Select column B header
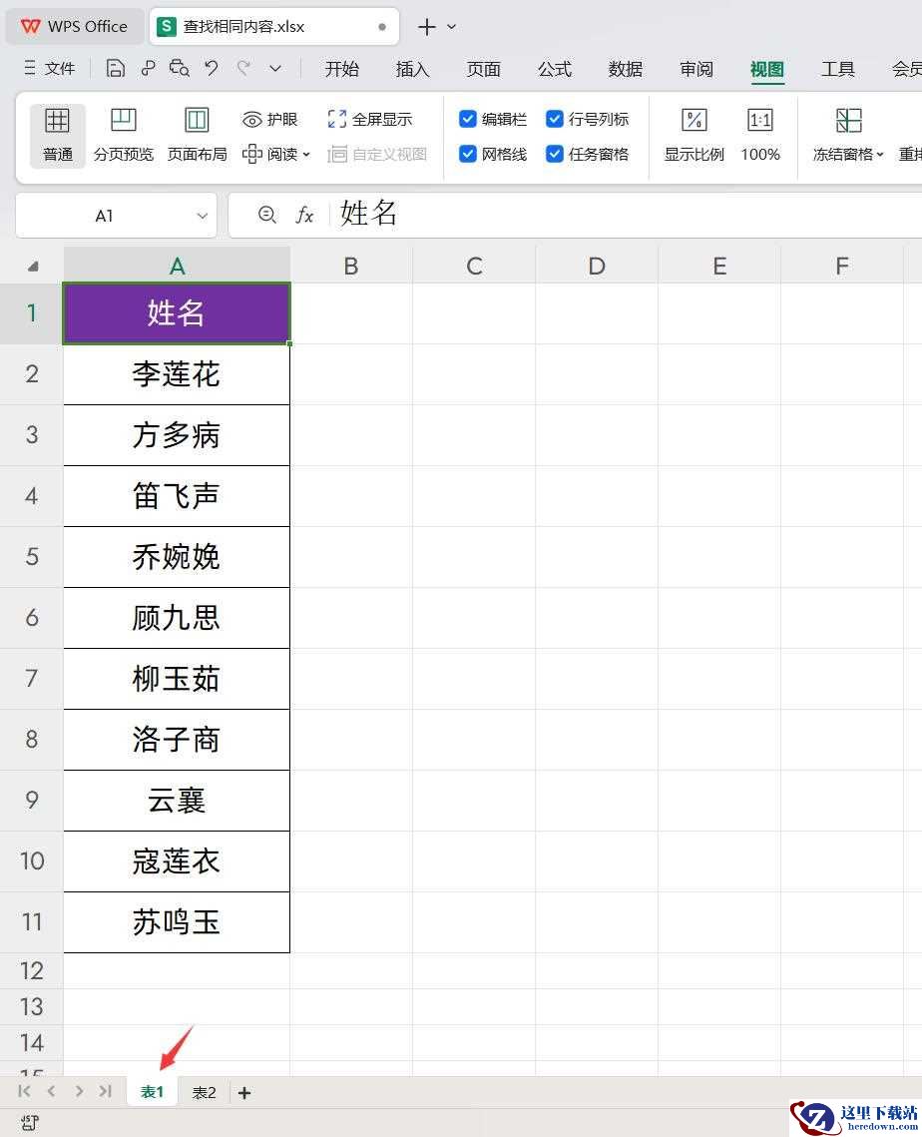The image size is (922, 1137). [x=351, y=267]
